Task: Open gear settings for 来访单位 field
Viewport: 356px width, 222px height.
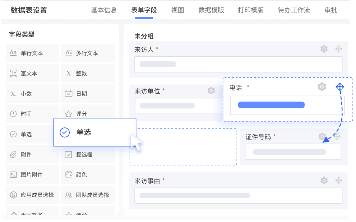Action: point(211,90)
